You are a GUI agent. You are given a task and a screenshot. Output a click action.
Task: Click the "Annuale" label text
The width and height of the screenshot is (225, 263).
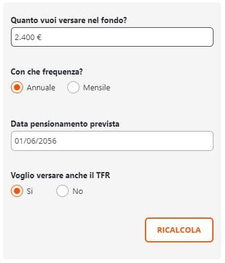click(41, 88)
